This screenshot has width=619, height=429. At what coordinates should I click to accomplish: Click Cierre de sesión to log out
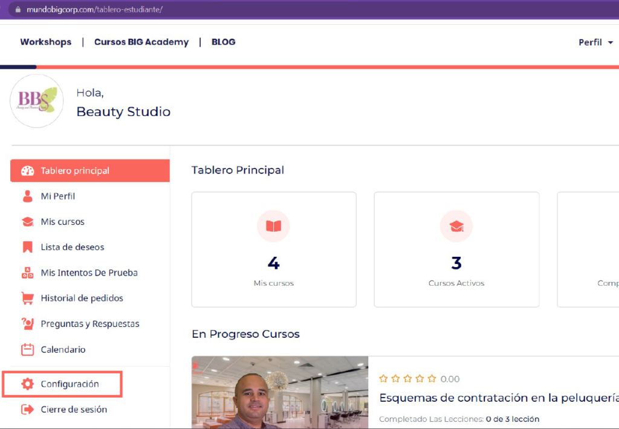[74, 409]
